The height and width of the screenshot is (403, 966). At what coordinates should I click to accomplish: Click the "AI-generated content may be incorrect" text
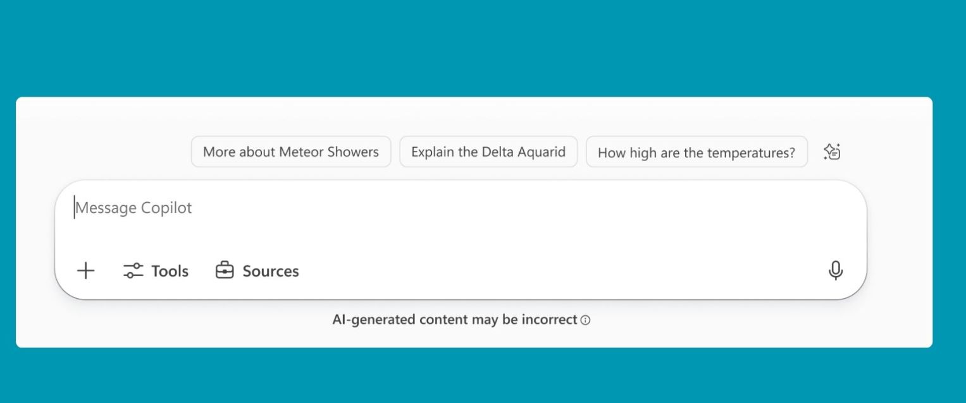454,320
